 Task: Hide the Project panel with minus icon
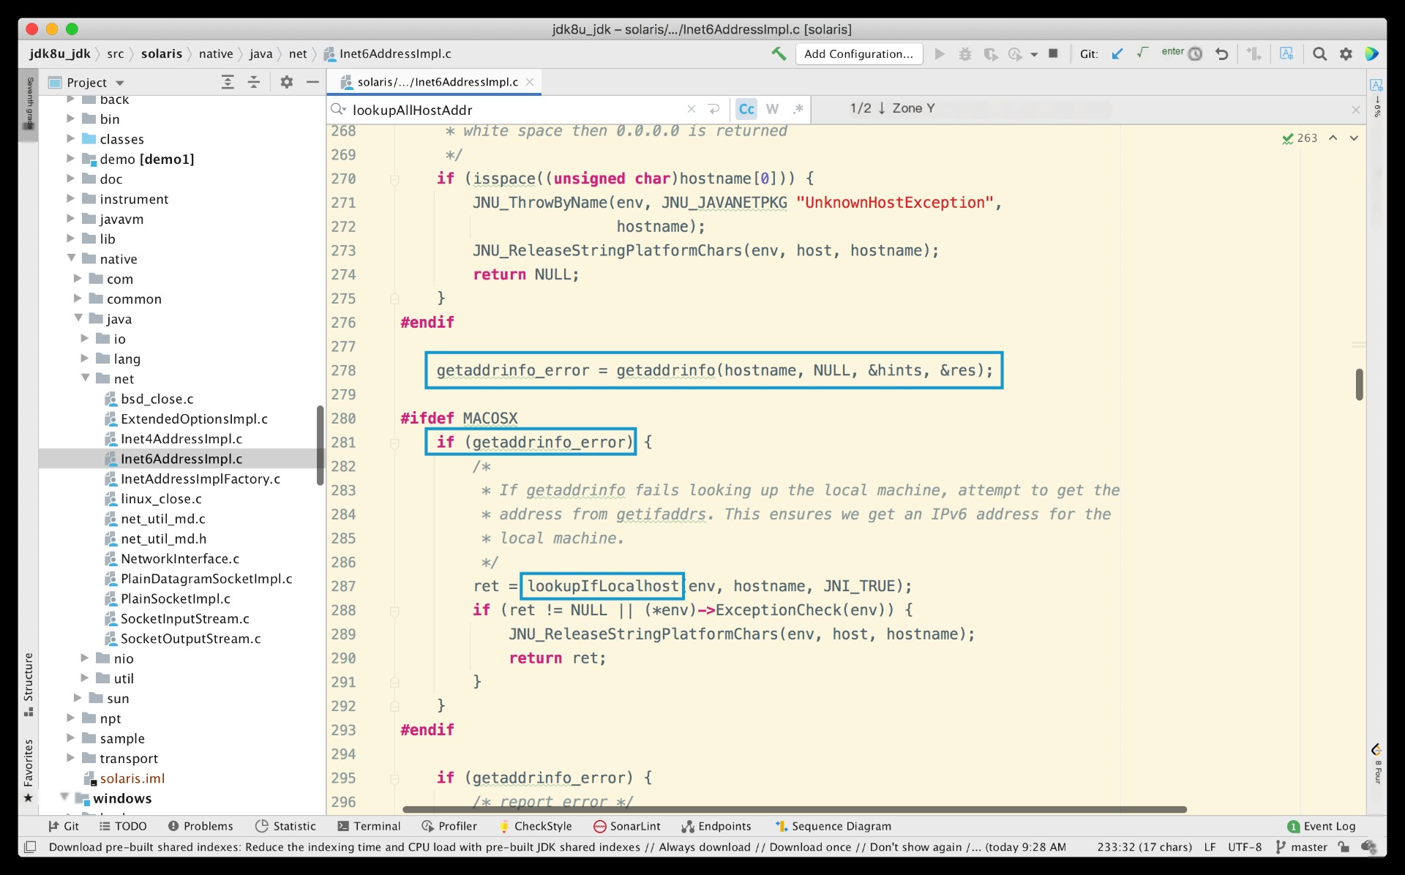tap(312, 82)
